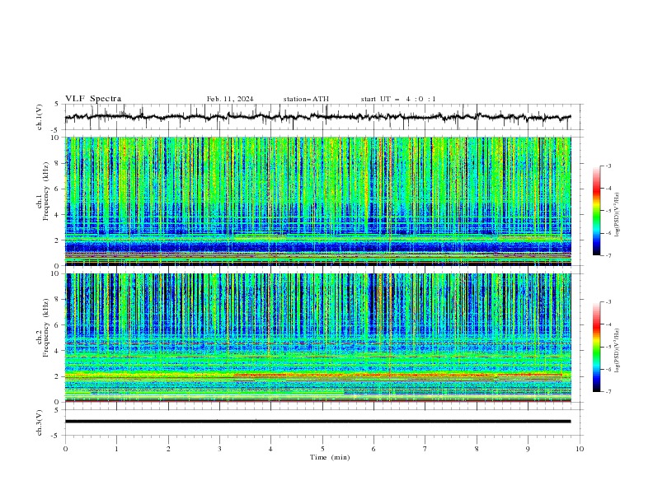This screenshot has height=504, width=653.
Task: Click inside the ch.2 spectrogram panel
Action: 317,338
